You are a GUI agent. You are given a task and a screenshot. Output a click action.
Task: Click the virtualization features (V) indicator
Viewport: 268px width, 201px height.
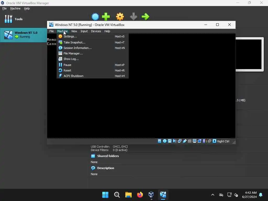tap(204, 141)
